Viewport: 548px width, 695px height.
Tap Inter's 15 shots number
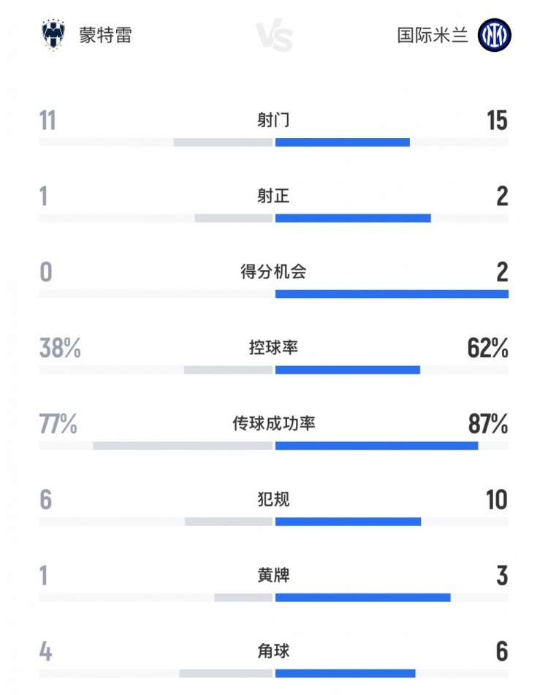coord(497,121)
